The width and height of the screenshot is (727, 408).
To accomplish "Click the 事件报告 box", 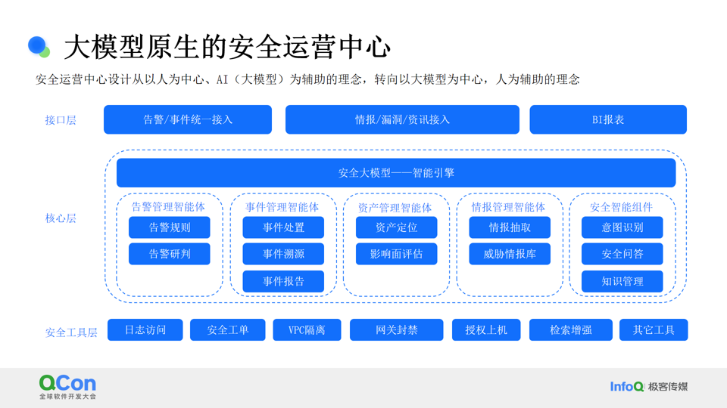I will click(283, 281).
